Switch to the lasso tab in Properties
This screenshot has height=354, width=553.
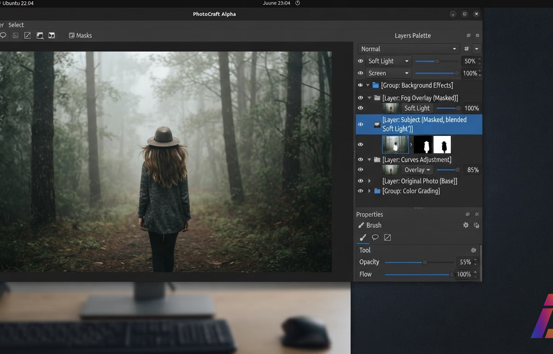pos(375,237)
